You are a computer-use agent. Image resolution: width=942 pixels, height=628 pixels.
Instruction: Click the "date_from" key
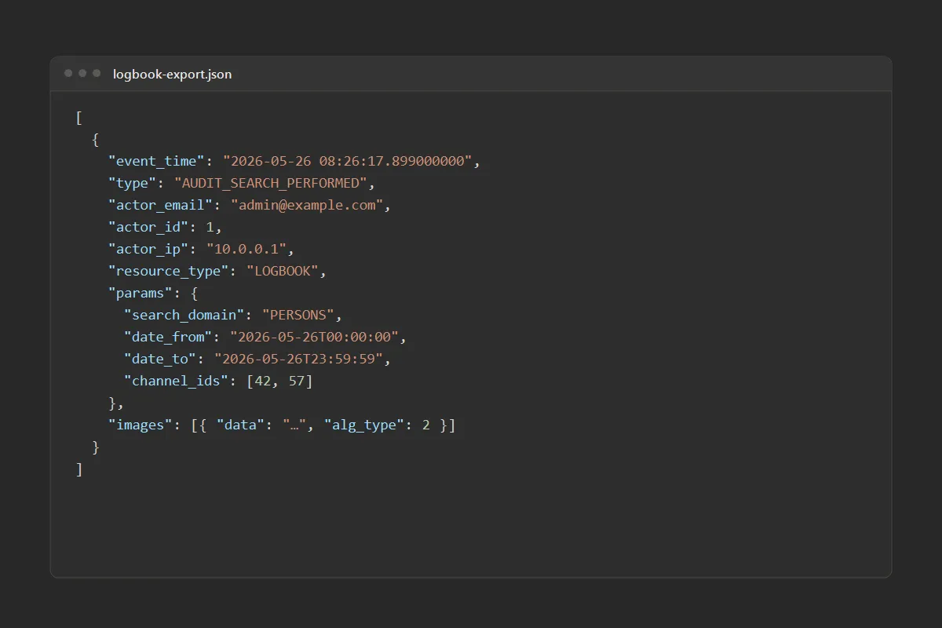169,337
